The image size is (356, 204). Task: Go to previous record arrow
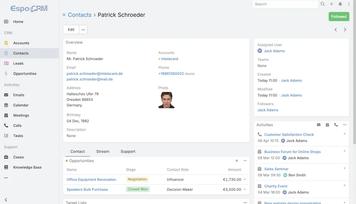[x=336, y=30]
